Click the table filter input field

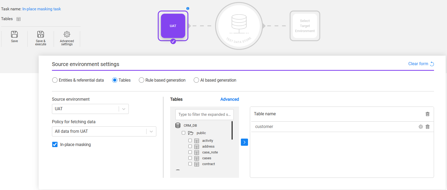(x=204, y=114)
